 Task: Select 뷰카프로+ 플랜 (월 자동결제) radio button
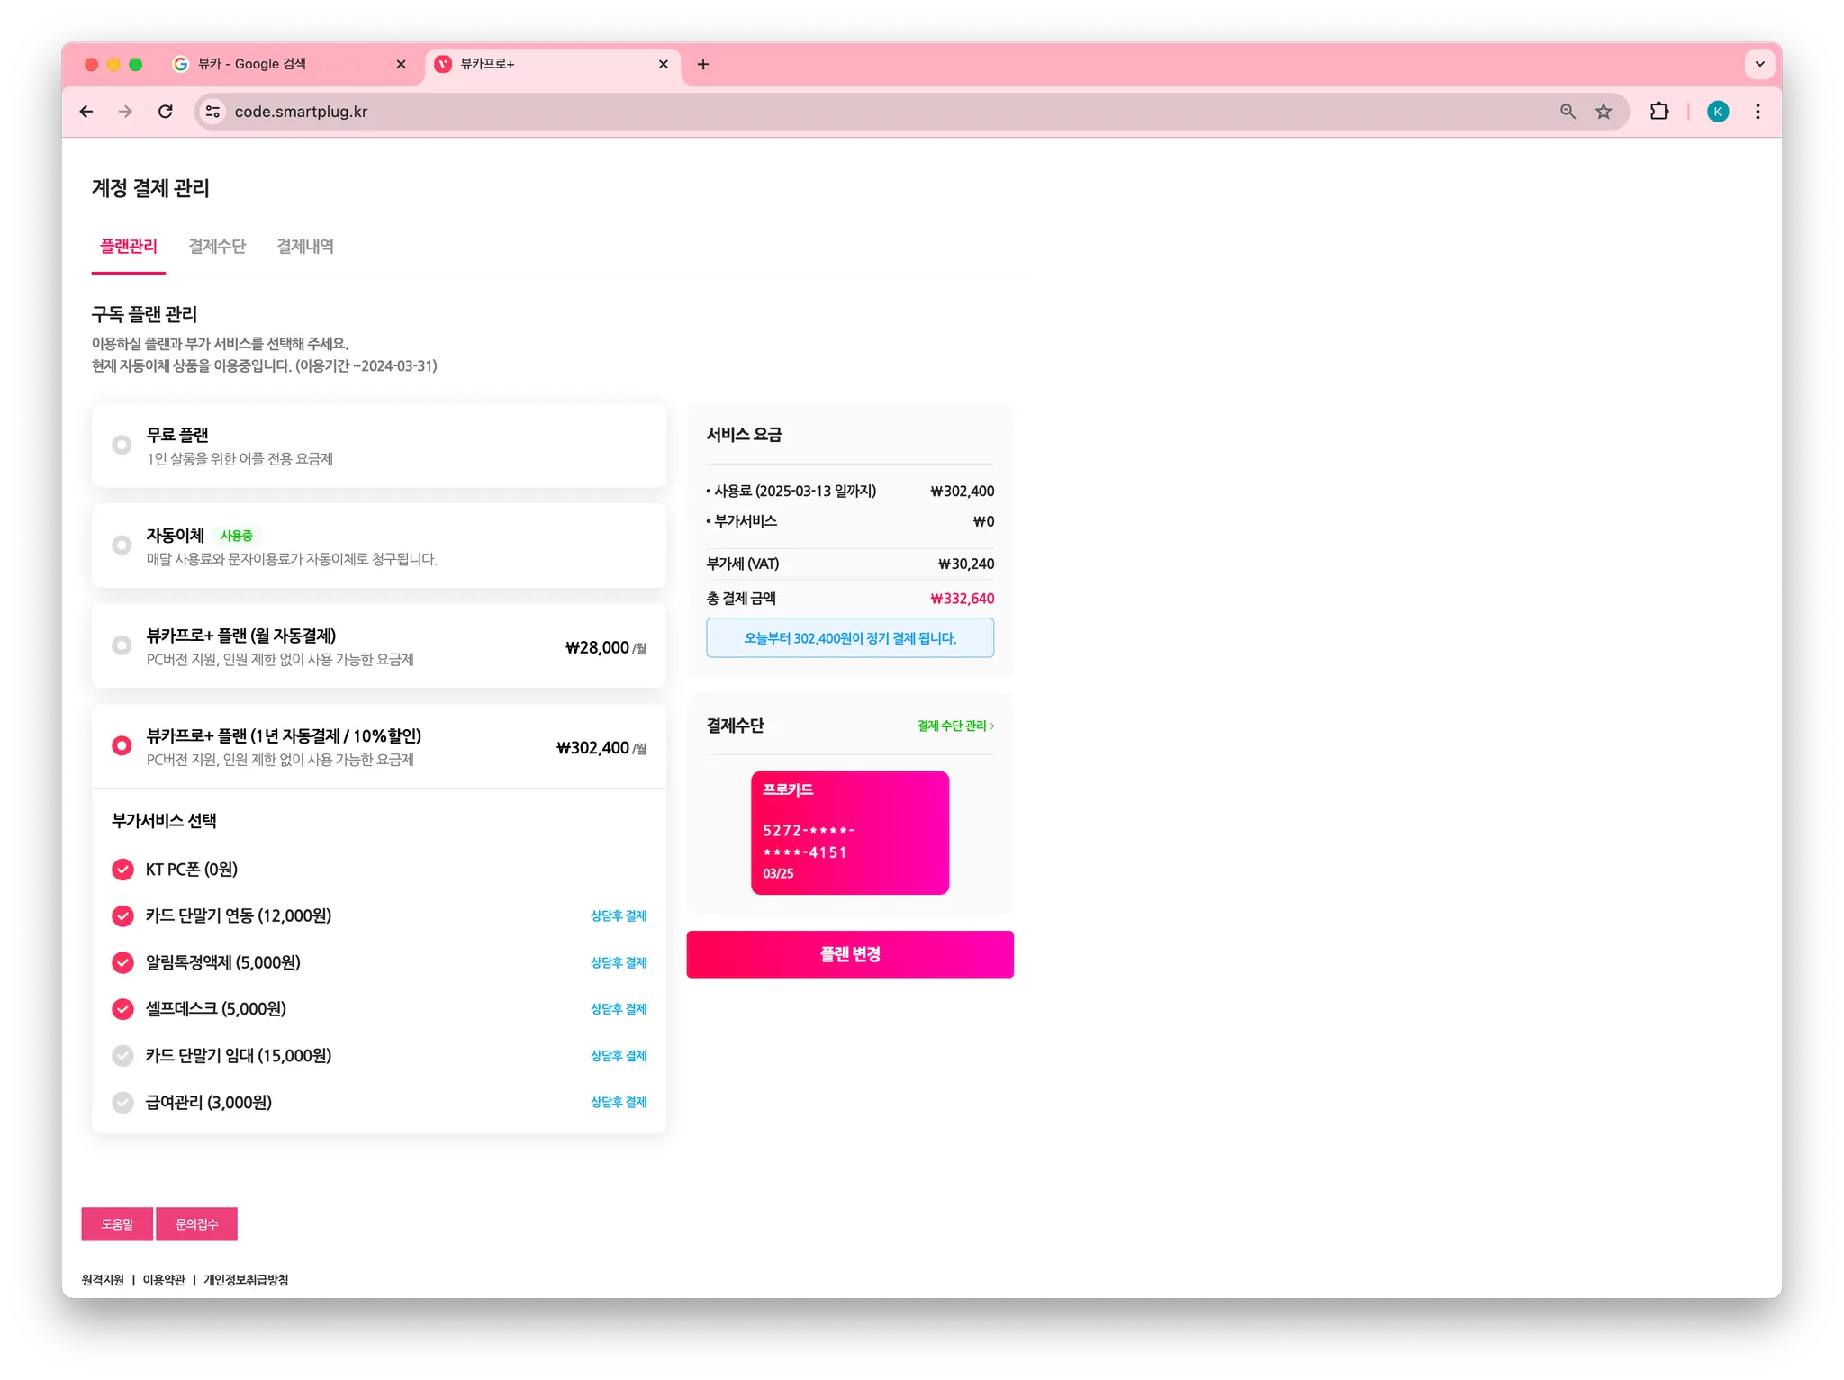[122, 645]
